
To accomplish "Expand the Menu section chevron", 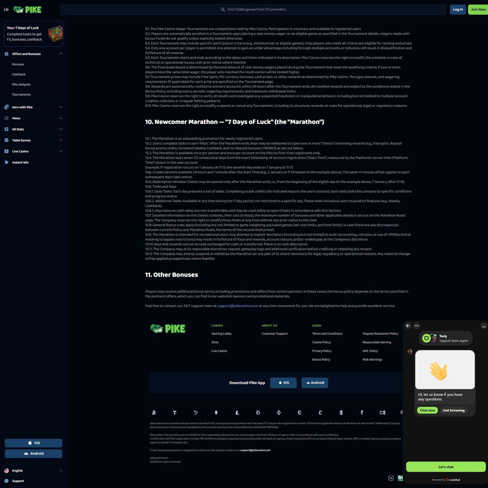I will (x=61, y=118).
